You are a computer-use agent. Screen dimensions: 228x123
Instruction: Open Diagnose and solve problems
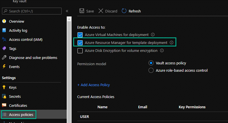(x=33, y=58)
